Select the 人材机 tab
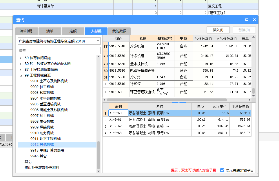Screen dimensions: 279x181 [x=96, y=31]
